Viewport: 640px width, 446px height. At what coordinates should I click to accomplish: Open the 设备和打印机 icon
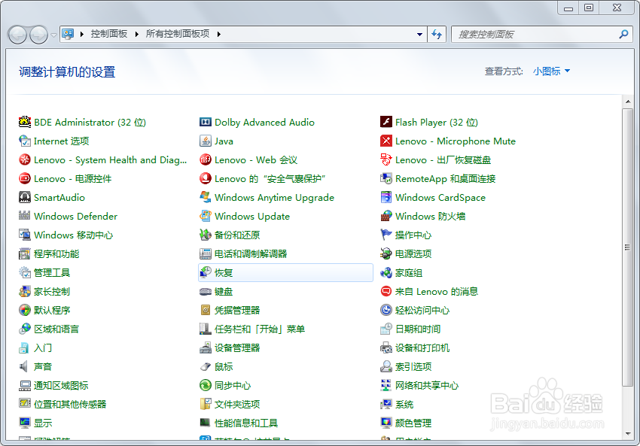point(386,347)
